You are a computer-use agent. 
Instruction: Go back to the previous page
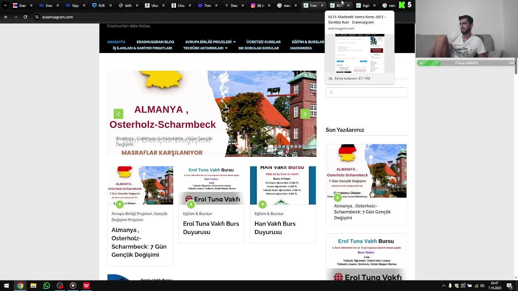[6, 17]
